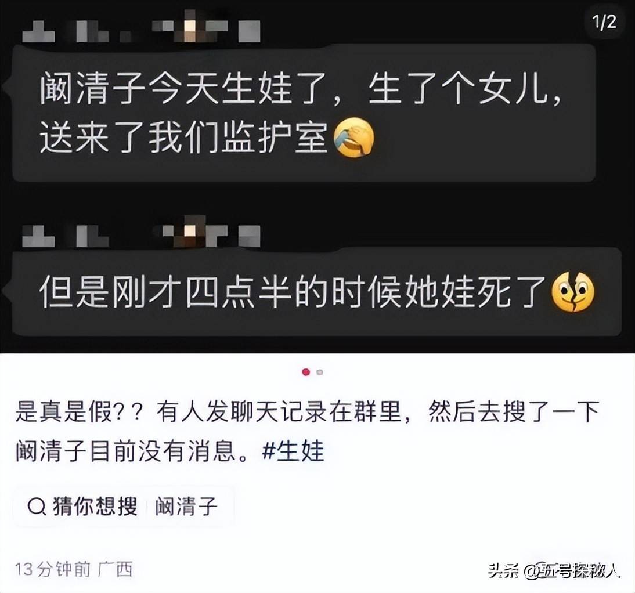Tap the crying face emoji in first message

tap(353, 138)
